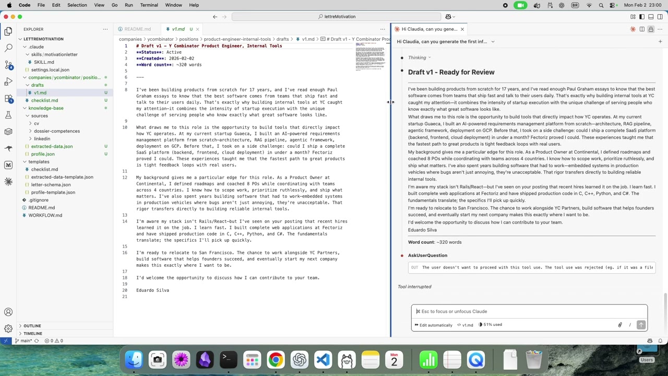Image resolution: width=668 pixels, height=376 pixels.
Task: Click more actions ellipsis for v1.md editor
Action: tap(383, 29)
